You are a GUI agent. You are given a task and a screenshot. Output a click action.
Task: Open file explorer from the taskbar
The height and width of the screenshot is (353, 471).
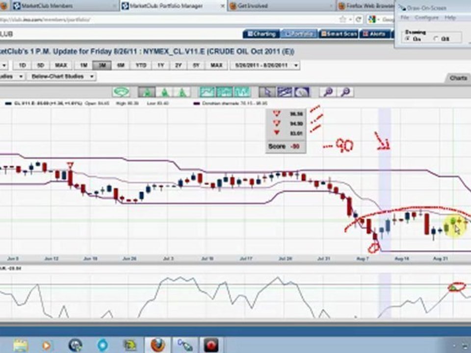[21, 345]
